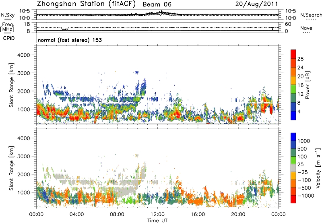Click blue power echoes near 3000 km
Viewport: 322px width, 223px height.
coord(136,72)
